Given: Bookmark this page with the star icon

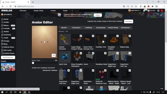Looking at the screenshot, I should (136, 6).
